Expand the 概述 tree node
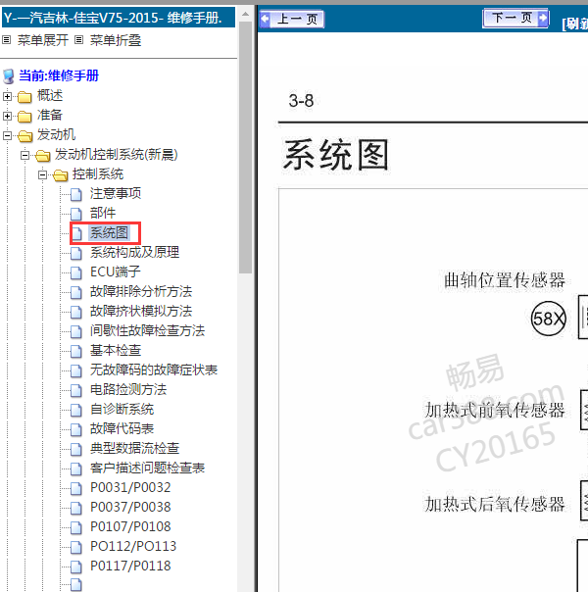 coord(7,97)
